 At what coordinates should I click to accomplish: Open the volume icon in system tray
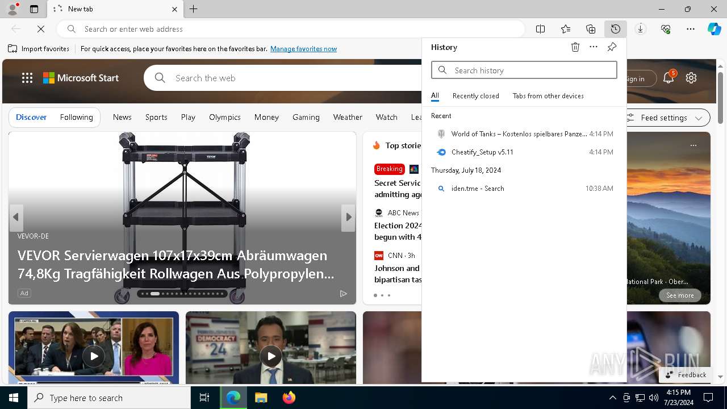pyautogui.click(x=654, y=398)
